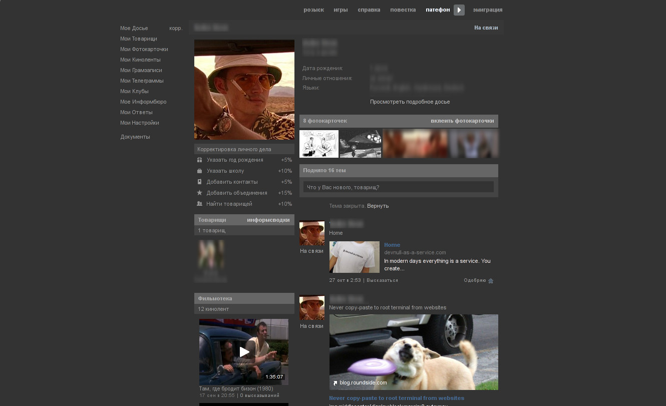Open the blue Home link title
666x406 pixels.
392,245
